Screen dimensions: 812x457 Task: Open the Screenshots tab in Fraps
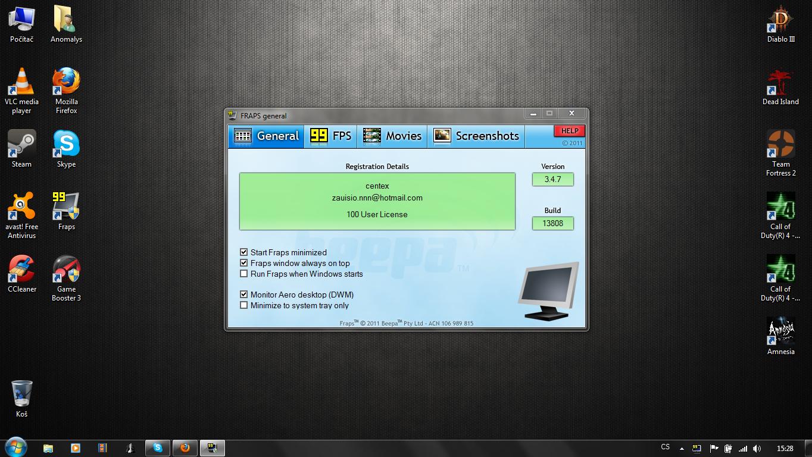tap(476, 136)
